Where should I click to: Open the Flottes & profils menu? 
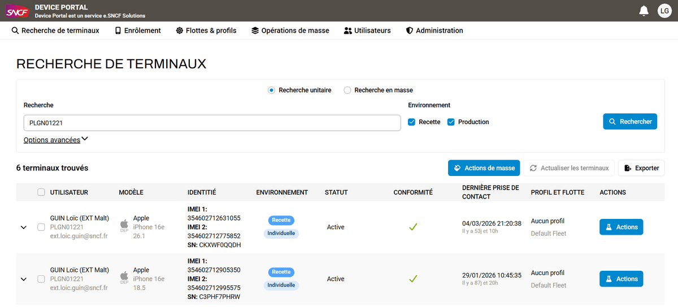[x=206, y=30]
